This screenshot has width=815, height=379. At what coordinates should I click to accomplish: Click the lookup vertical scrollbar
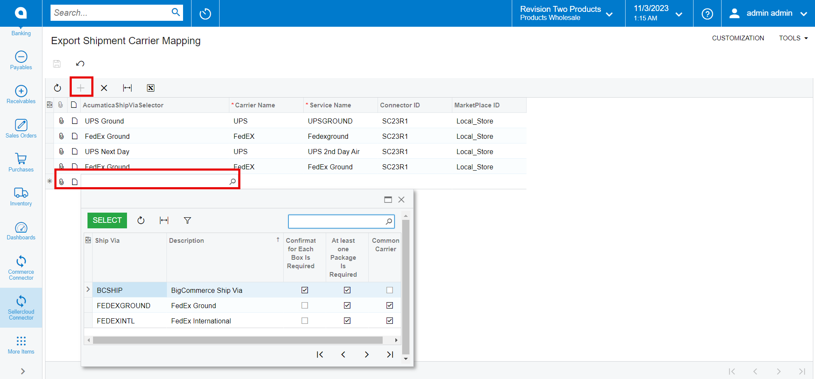coord(406,287)
